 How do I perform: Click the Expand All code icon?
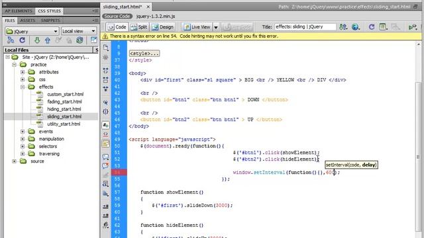click(106, 89)
